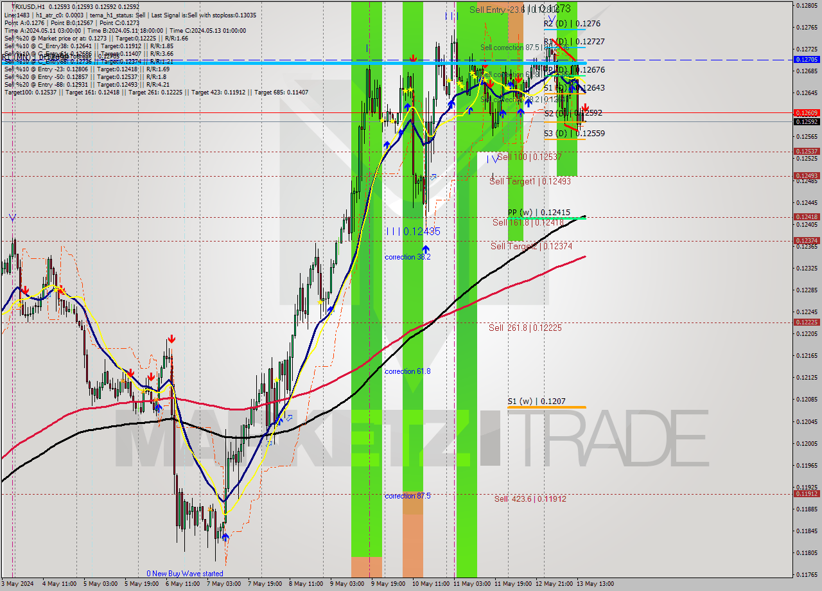Click the 0.12805 price axis label
This screenshot has height=591, width=822.
point(807,5)
